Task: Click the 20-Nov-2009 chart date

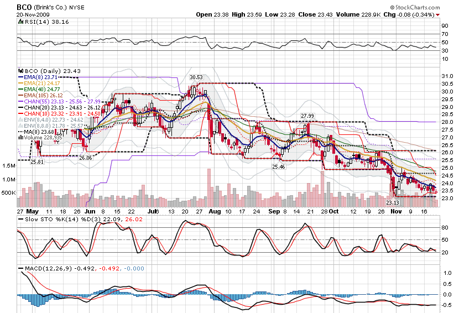Action: click(x=33, y=14)
